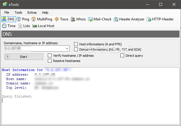Open the Whois lookup tool

click(x=78, y=19)
